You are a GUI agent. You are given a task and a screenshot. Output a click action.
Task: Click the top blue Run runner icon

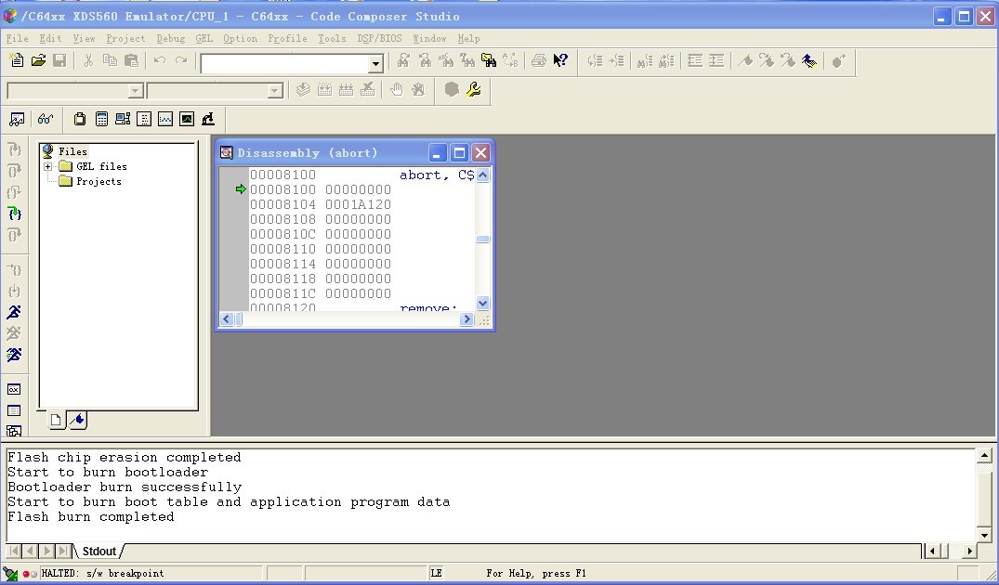tap(14, 312)
